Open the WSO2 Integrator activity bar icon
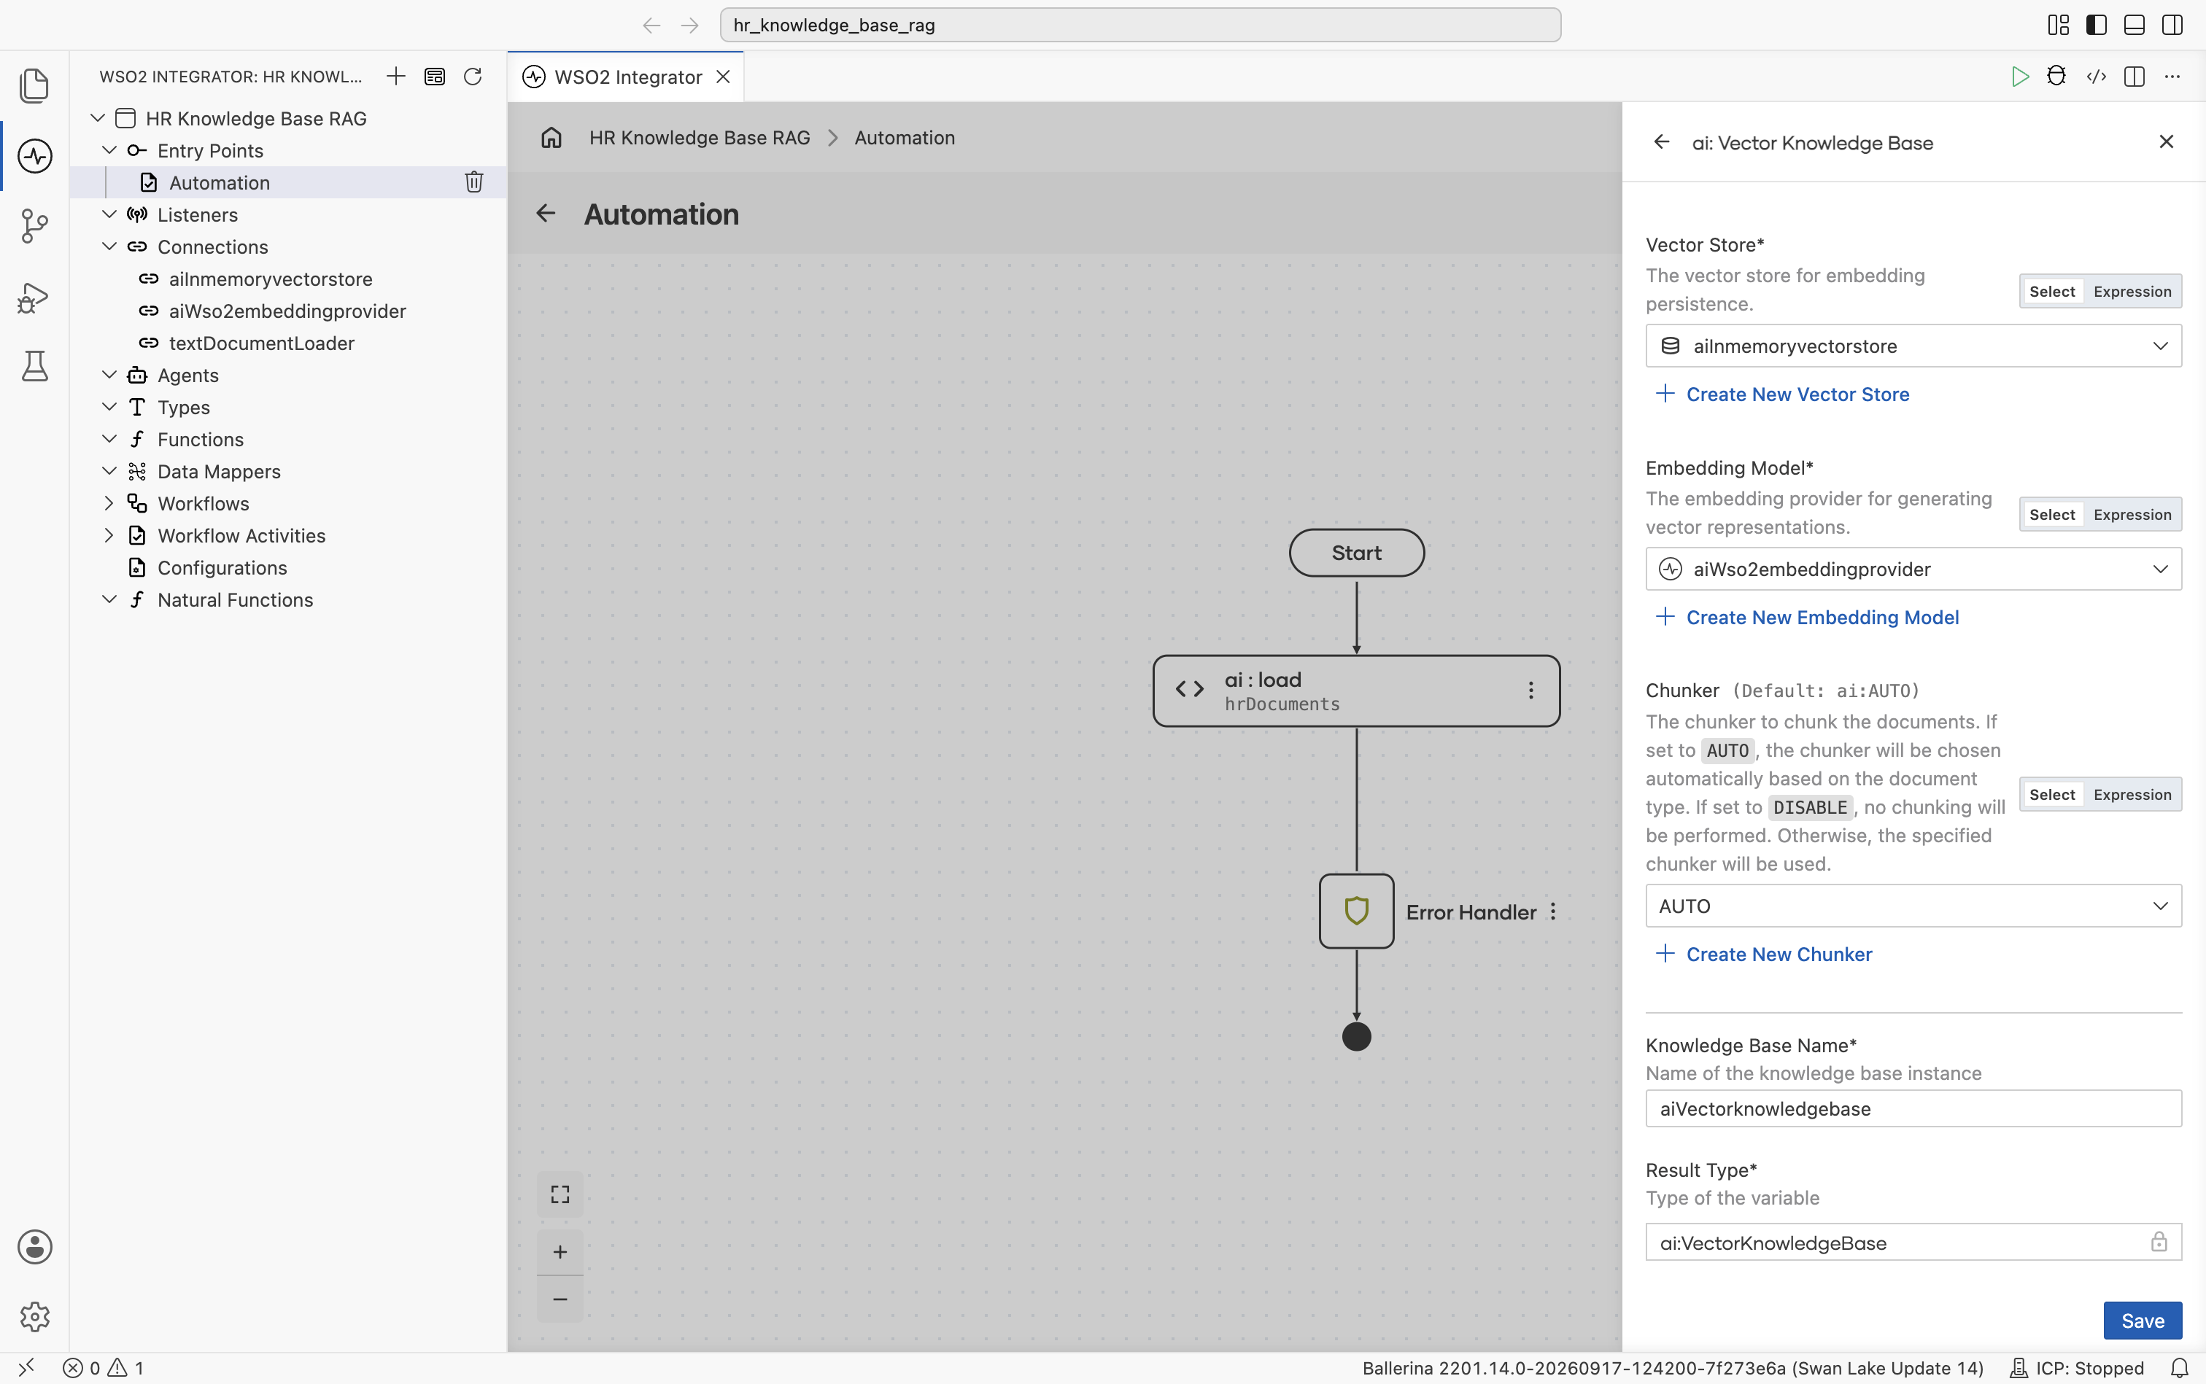Image resolution: width=2206 pixels, height=1384 pixels. tap(35, 155)
